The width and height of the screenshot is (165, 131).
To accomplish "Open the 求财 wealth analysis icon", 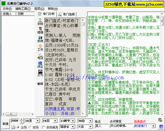I will pyautogui.click(x=40, y=22).
